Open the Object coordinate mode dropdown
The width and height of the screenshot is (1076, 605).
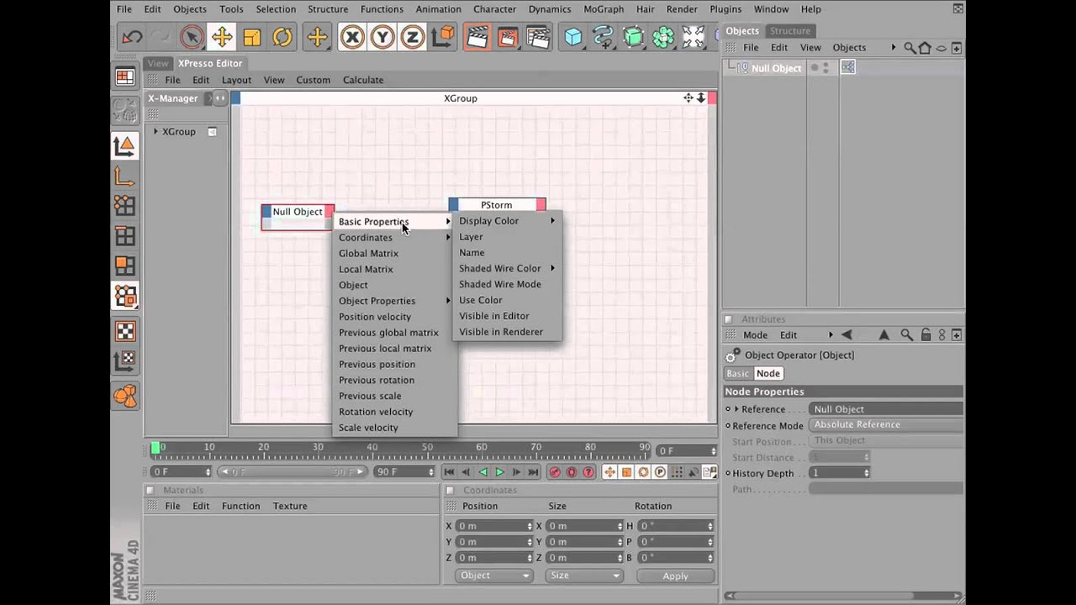point(493,576)
